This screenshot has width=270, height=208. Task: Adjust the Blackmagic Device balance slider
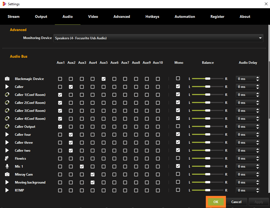tap(208, 79)
